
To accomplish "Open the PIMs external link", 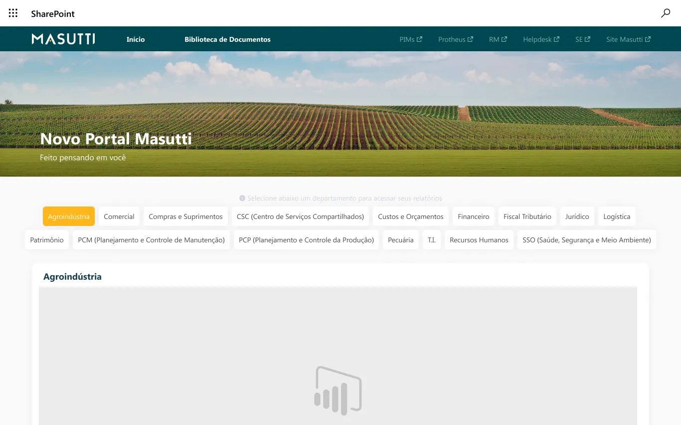I will 411,39.
